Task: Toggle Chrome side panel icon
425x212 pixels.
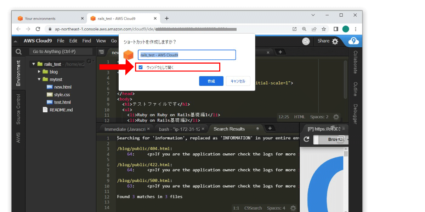Action: click(x=336, y=29)
